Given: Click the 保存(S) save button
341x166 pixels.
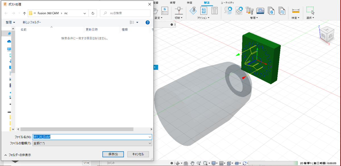Looking at the screenshot, I should (x=113, y=154).
